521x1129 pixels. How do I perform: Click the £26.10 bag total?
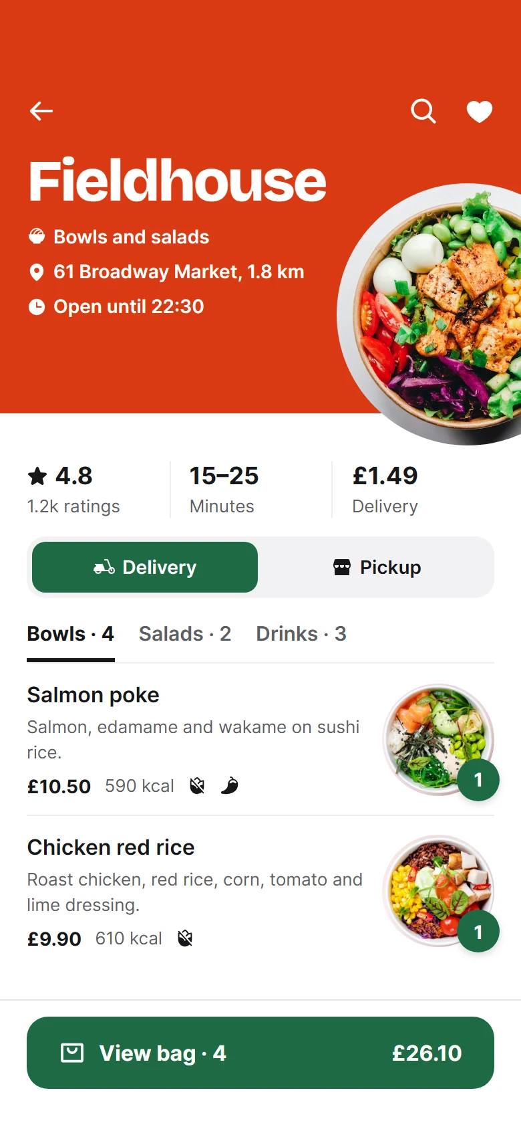(x=427, y=1053)
